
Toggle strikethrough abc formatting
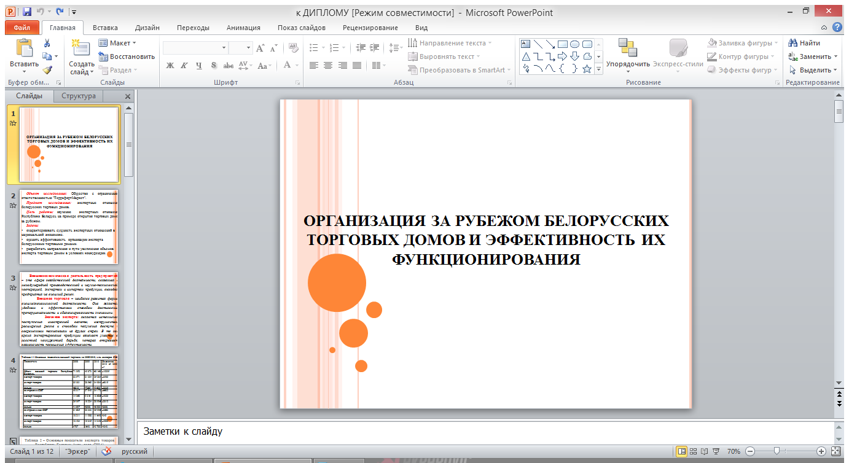pyautogui.click(x=228, y=66)
